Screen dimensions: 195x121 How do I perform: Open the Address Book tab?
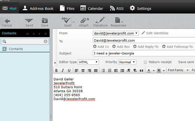point(38,9)
